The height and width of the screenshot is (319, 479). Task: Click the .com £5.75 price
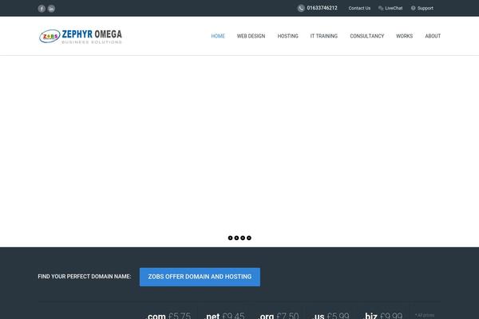point(168,316)
